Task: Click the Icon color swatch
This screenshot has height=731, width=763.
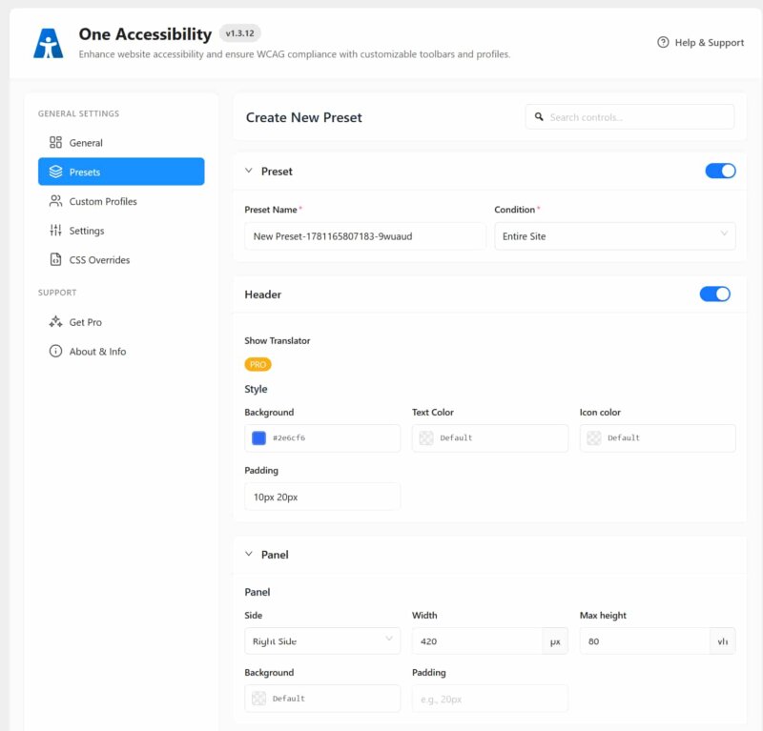Action: point(593,437)
